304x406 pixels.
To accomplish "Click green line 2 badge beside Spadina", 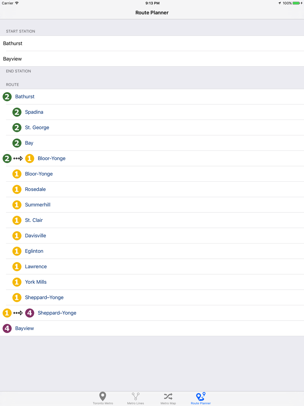I will [17, 112].
